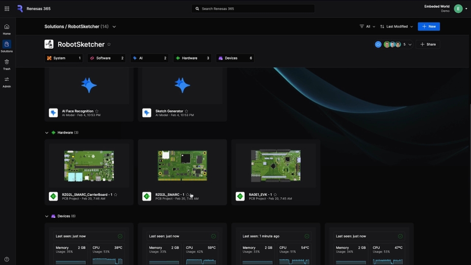Open Admin settings in sidebar

[x=7, y=81]
